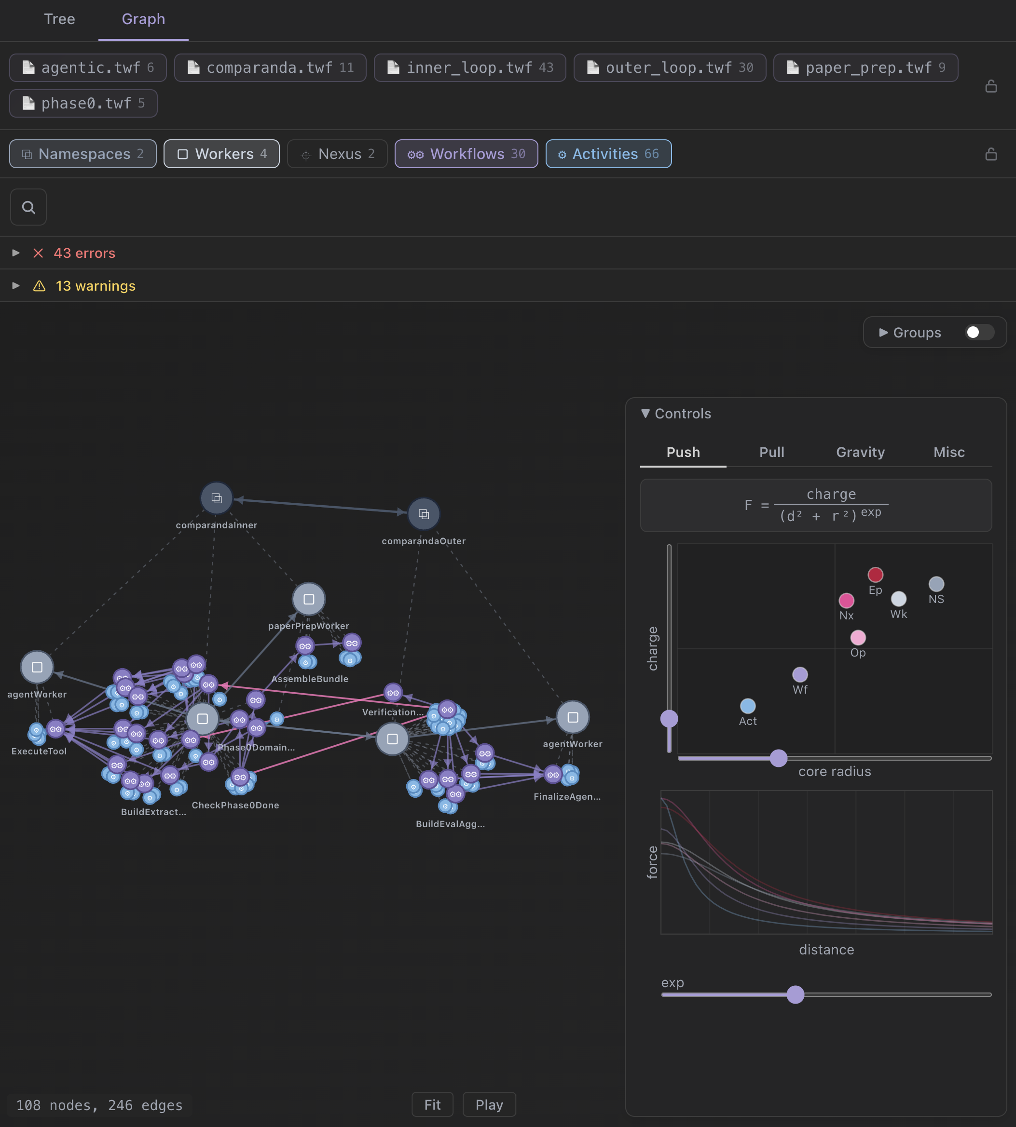The image size is (1016, 1127).
Task: Open the Misc controls tab
Action: pyautogui.click(x=949, y=452)
